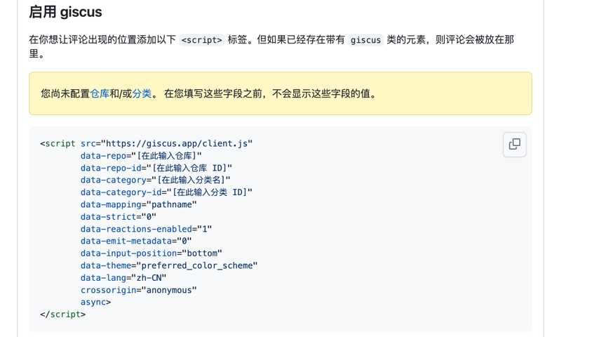Open the 分类 link in the warning
The height and width of the screenshot is (337, 599).
(142, 93)
